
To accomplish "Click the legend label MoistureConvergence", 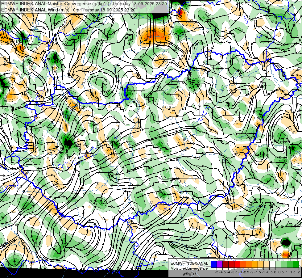I will 189,268.
